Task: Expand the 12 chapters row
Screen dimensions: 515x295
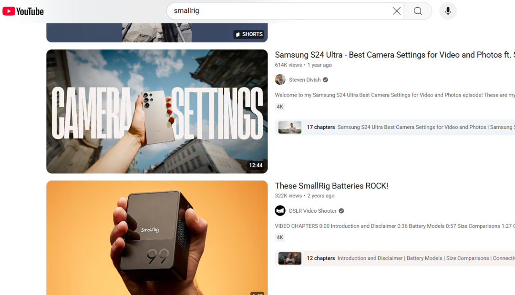Action: tap(395, 258)
